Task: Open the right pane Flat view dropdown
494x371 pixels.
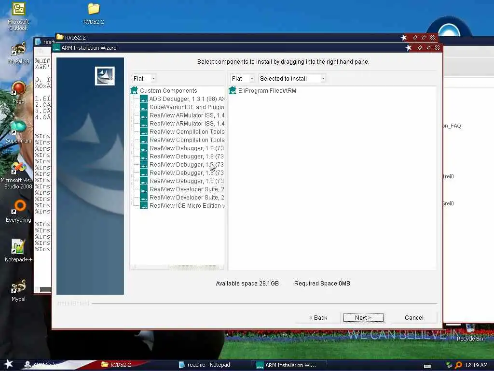Action: tap(242, 79)
